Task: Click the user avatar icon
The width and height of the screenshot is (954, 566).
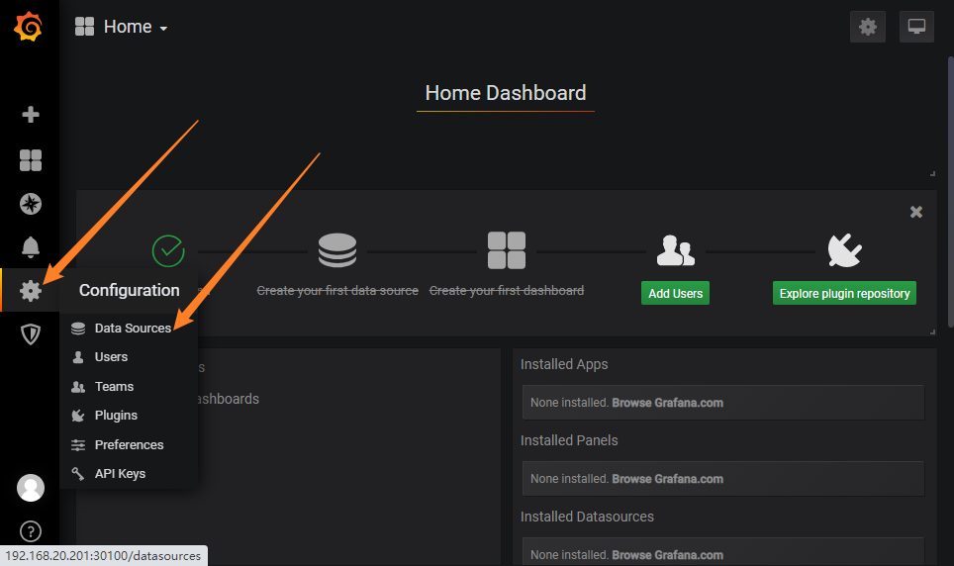Action: 31,488
